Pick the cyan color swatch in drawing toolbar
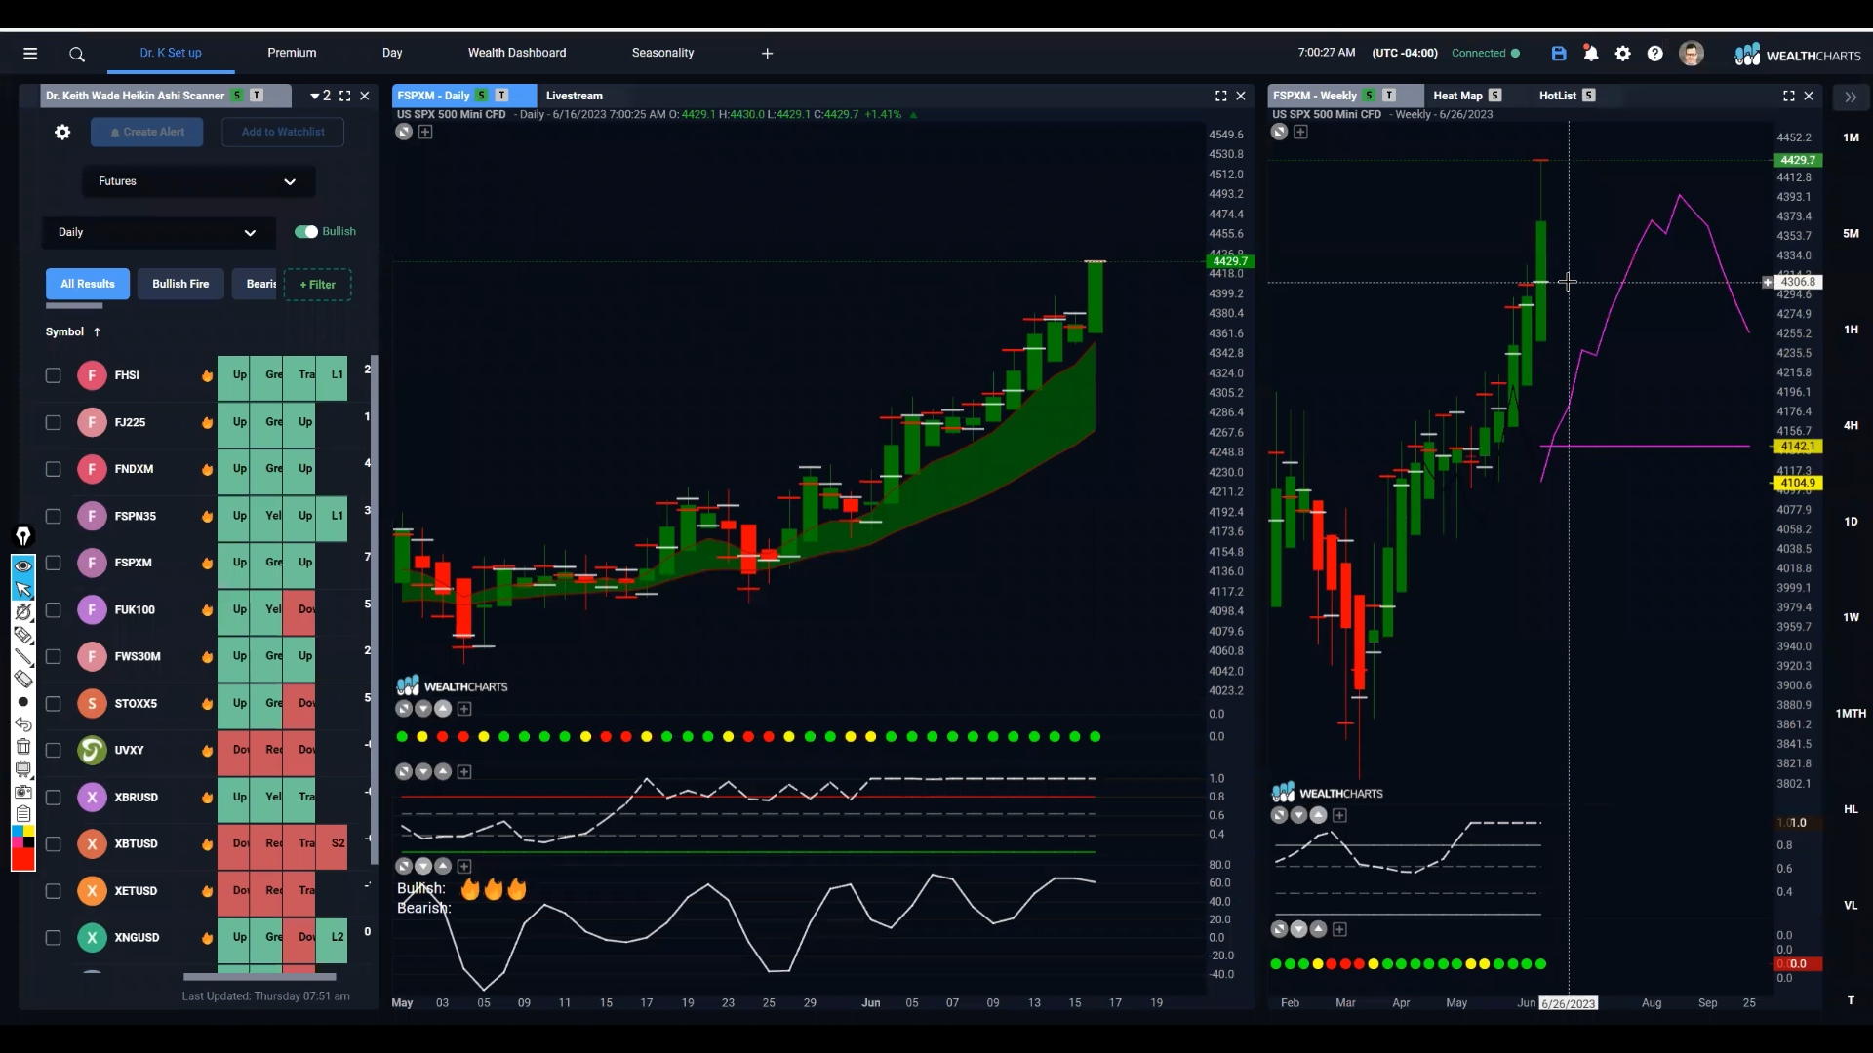 (17, 832)
